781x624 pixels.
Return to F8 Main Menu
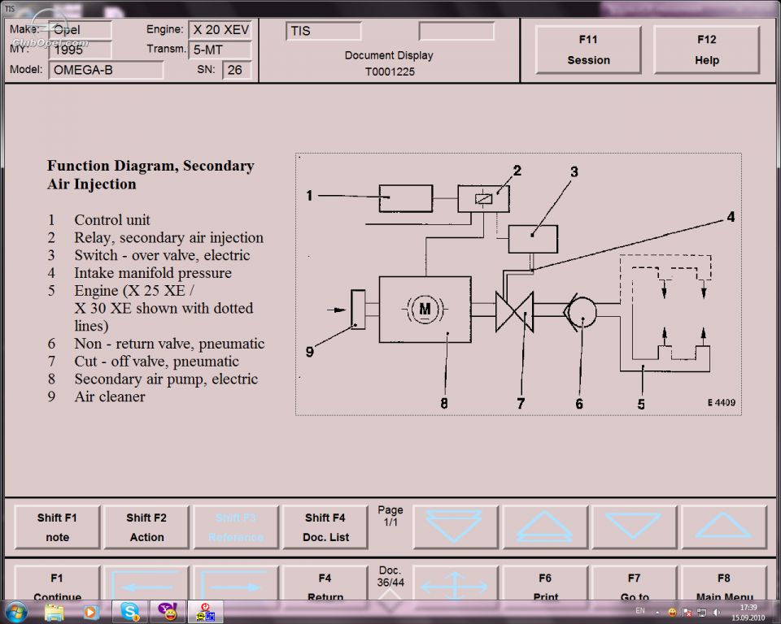coord(723,583)
